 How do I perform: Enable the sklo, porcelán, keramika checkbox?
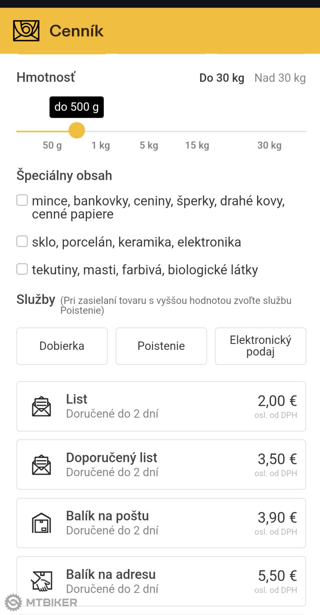[x=22, y=241]
